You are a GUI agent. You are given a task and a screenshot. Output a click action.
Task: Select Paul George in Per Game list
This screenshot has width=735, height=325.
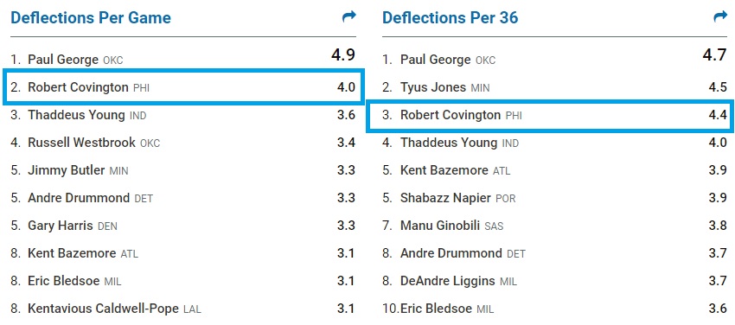point(63,60)
